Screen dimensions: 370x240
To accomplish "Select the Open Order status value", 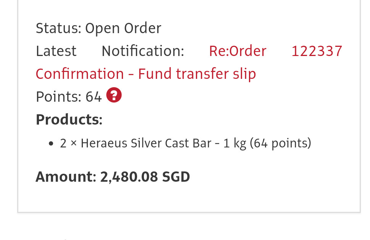I will (123, 28).
